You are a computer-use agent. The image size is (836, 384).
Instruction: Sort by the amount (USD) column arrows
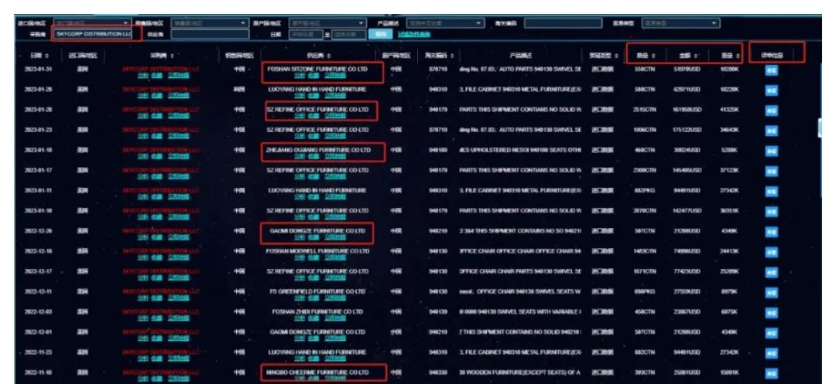coord(697,56)
